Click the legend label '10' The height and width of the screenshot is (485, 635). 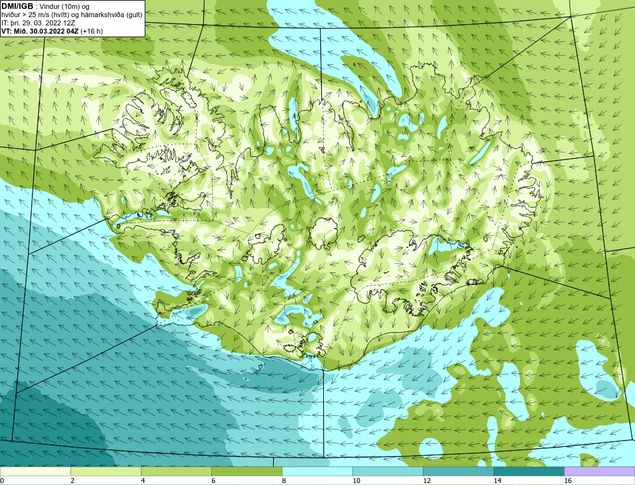point(356,481)
